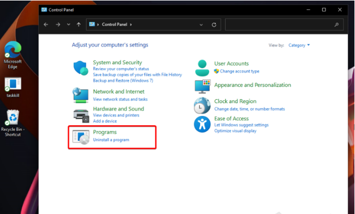Select the Hardware and Sound printer icon
The width and height of the screenshot is (355, 214).
(x=82, y=116)
